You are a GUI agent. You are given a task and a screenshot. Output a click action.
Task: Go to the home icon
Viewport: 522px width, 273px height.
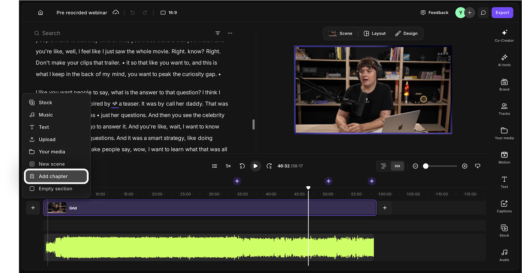(x=40, y=13)
